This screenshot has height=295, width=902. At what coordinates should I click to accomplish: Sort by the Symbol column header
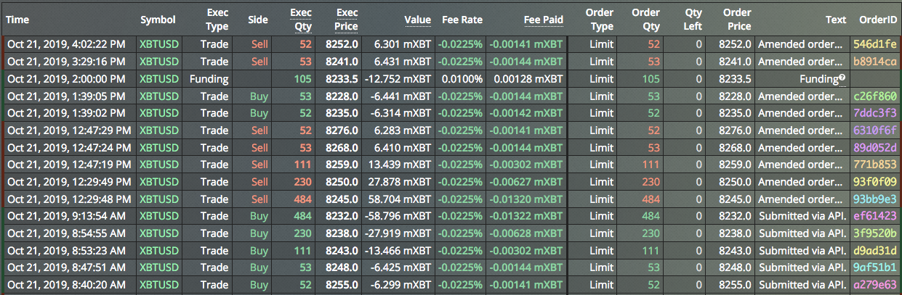158,20
